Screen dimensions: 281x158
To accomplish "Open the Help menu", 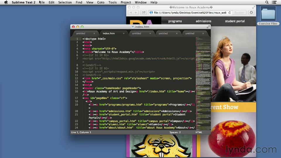I will tap(154, 2).
